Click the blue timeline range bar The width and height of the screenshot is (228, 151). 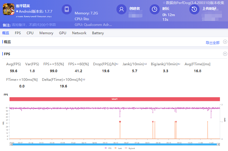coord(115,144)
